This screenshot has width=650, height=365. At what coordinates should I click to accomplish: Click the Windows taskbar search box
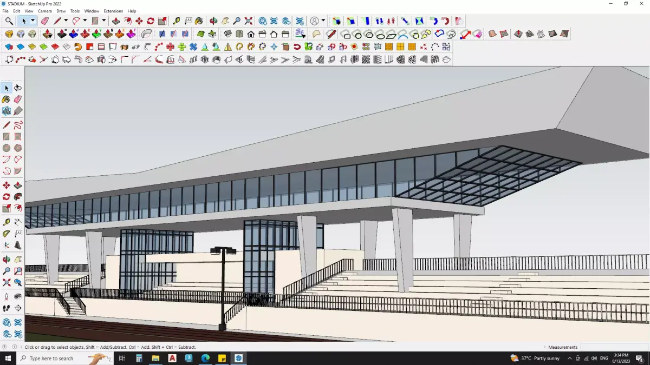tap(64, 358)
